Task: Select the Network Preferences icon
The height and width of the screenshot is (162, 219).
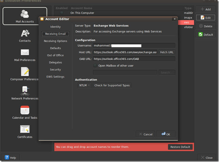Action: 25,91
